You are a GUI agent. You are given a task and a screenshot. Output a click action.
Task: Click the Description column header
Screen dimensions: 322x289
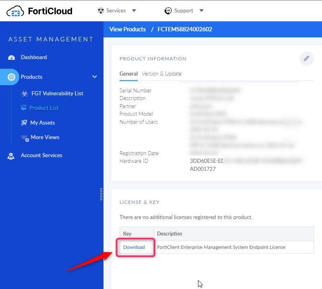(x=169, y=234)
